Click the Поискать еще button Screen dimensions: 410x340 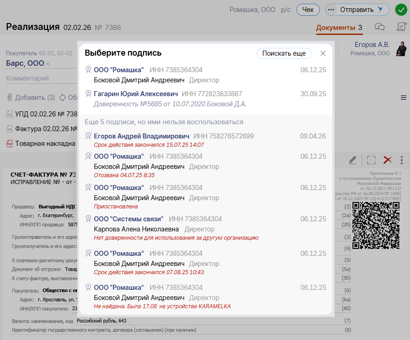pos(284,53)
